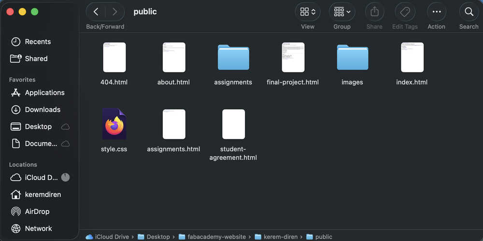The width and height of the screenshot is (483, 241).
Task: Select the style.css Firefox file icon
Action: tap(114, 124)
